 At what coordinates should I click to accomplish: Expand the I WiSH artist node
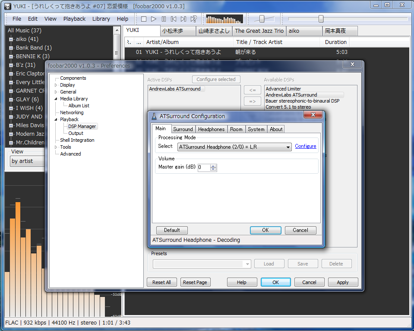point(11,108)
